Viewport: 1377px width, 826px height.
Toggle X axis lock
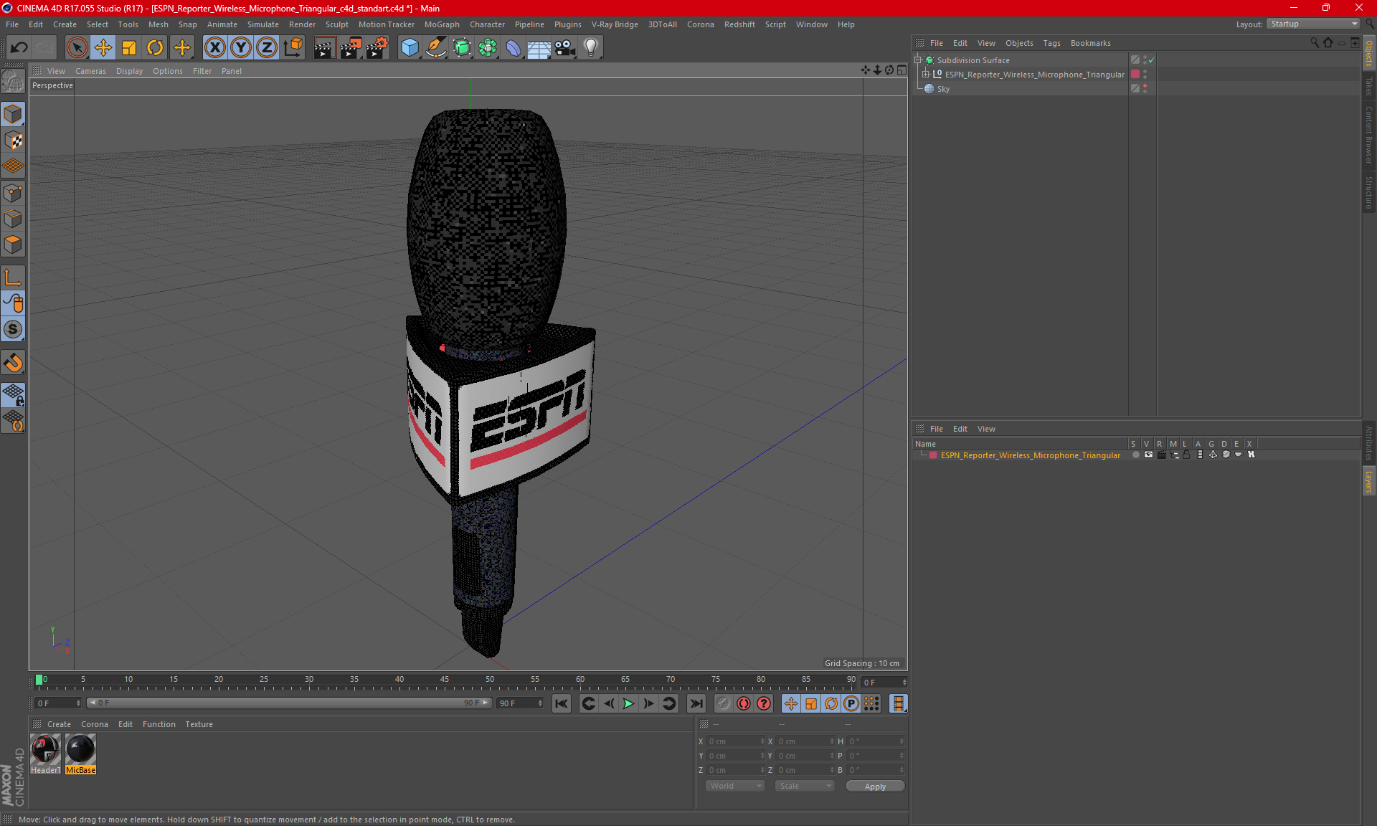(x=214, y=48)
